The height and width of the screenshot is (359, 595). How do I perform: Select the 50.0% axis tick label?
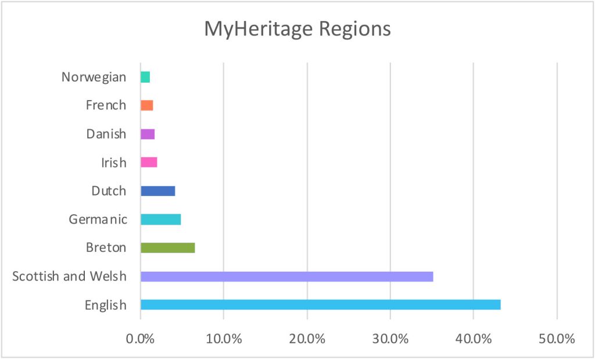click(557, 338)
